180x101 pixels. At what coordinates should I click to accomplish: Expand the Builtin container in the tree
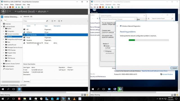coord(3,29)
